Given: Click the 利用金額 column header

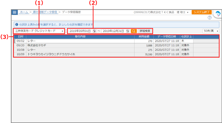Looking at the screenshot, I should click(144, 37).
